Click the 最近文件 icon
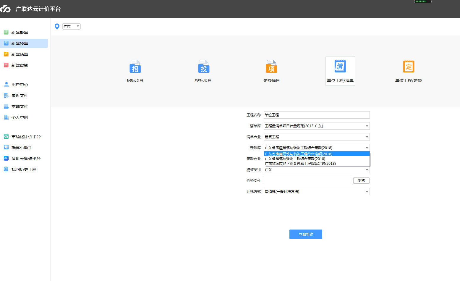The image size is (460, 281). coord(6,95)
